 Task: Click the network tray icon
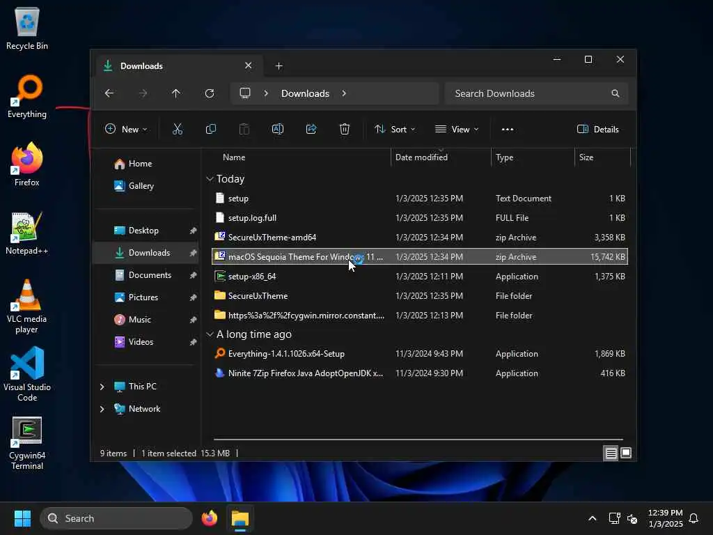(614, 518)
